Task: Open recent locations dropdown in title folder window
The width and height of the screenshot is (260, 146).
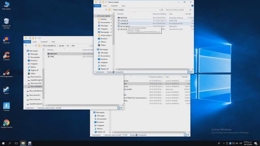Action: tap(33, 46)
